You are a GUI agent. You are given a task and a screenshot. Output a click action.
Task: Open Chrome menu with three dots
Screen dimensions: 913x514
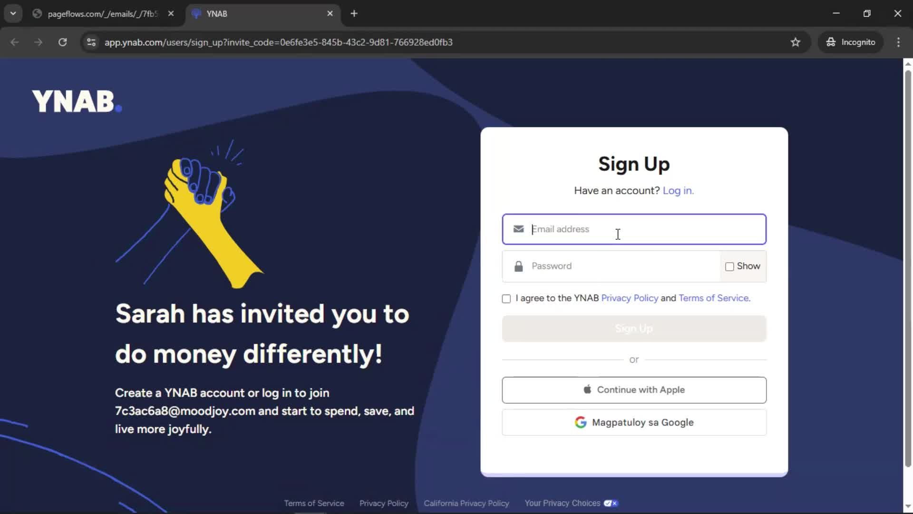pos(898,42)
